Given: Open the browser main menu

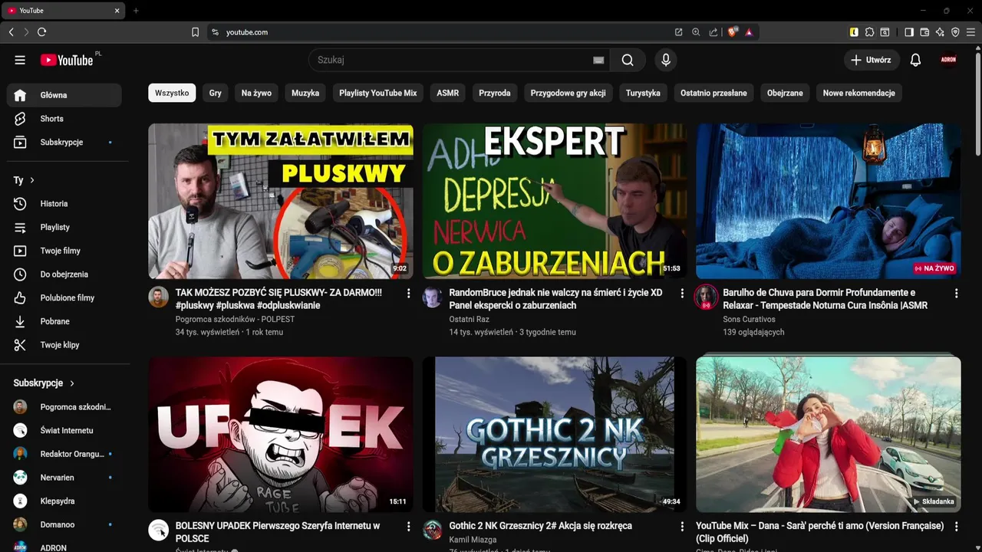Looking at the screenshot, I should (x=972, y=32).
